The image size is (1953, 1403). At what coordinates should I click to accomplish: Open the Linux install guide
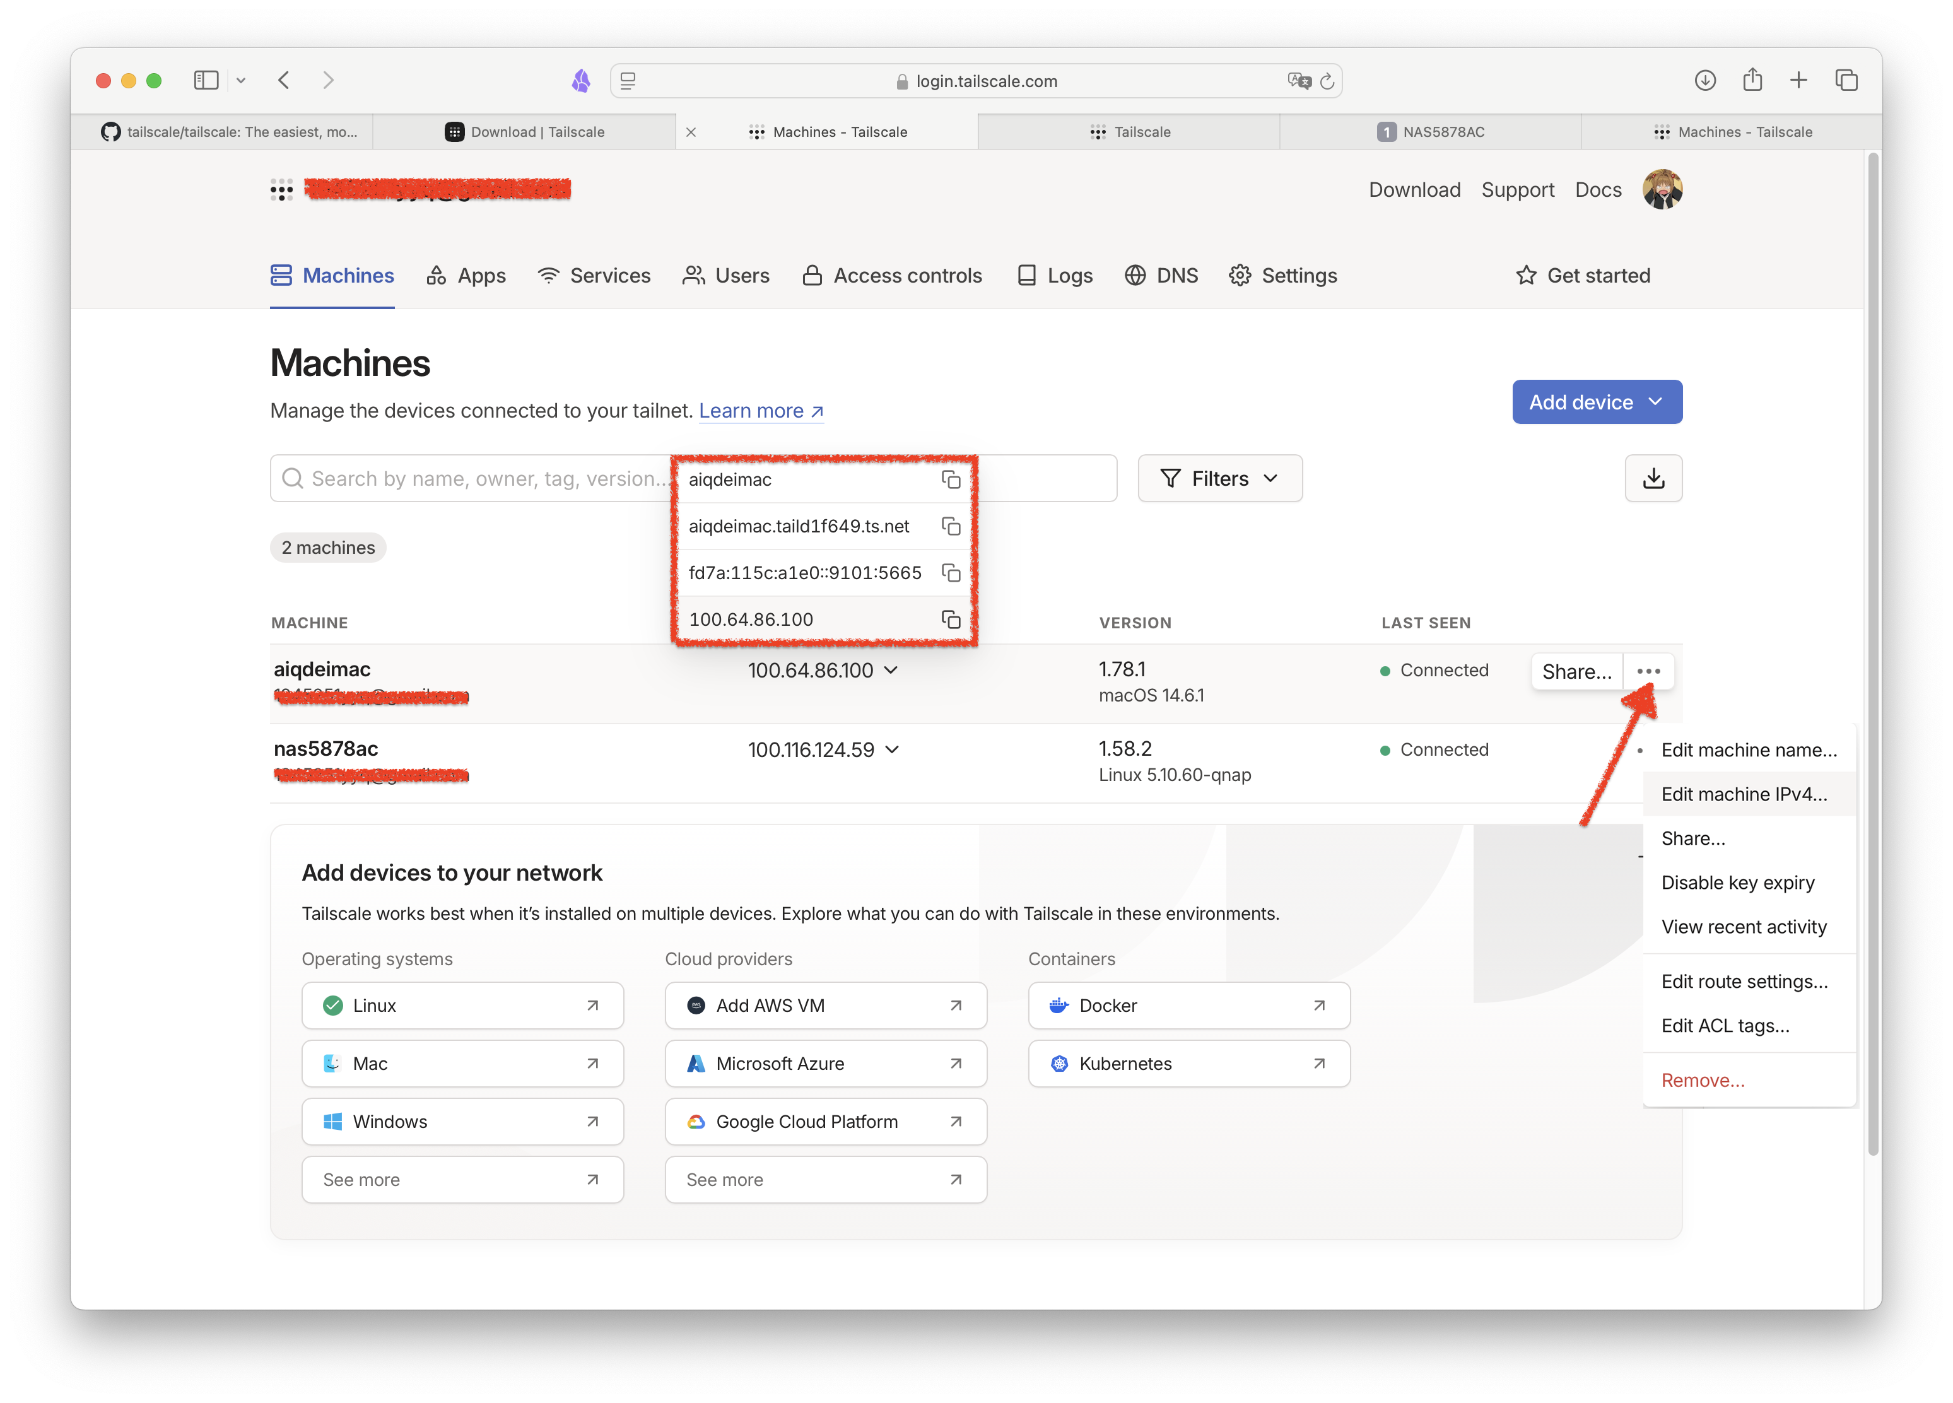462,1005
